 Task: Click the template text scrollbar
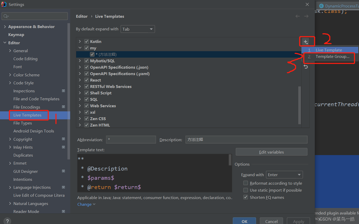(x=230, y=160)
